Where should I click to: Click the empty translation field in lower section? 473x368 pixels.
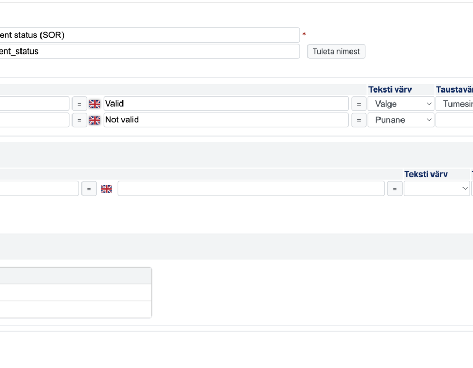click(x=251, y=189)
